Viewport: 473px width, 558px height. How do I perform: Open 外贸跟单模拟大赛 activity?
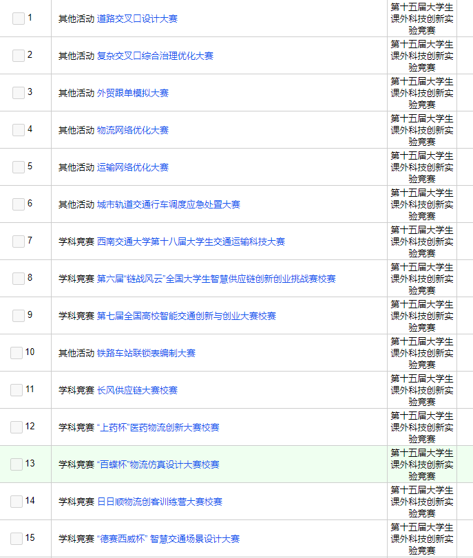click(133, 93)
